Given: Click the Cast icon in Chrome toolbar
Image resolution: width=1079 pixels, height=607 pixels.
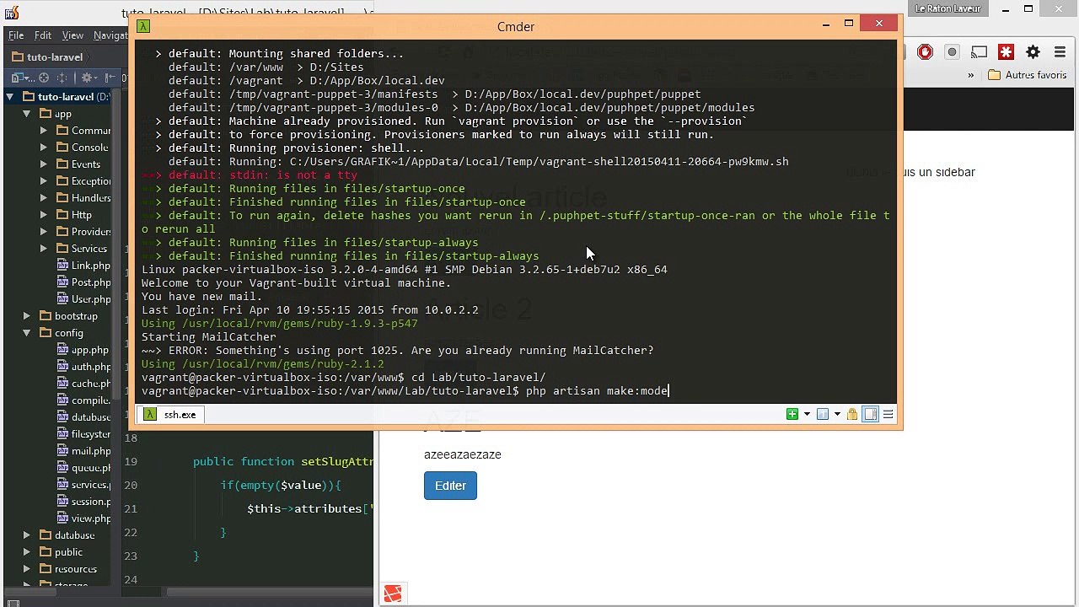Looking at the screenshot, I should point(979,52).
